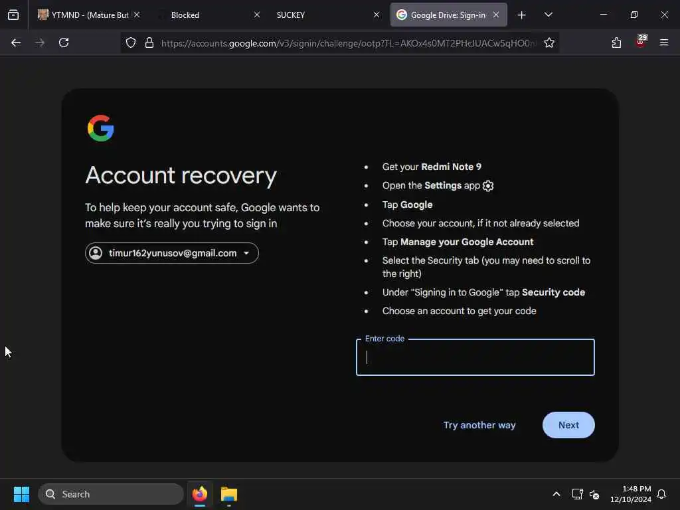Open the extensions puzzle icon
Screen dimensions: 680x510
pyautogui.click(x=616, y=42)
